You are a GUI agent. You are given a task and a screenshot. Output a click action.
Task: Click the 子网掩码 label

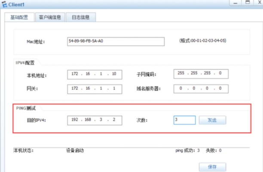146,74
